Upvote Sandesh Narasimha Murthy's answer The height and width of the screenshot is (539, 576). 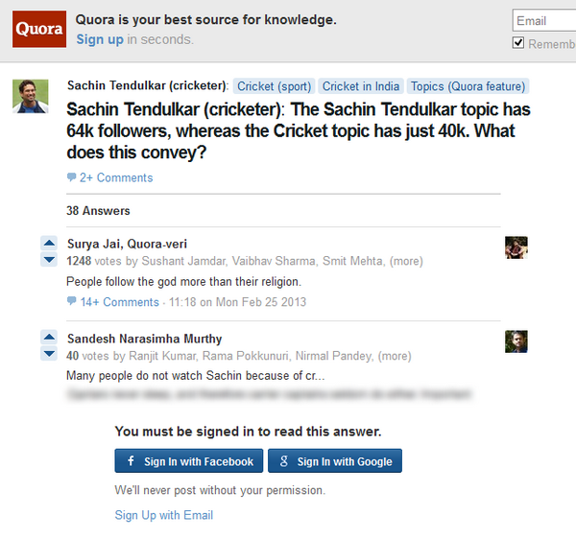pyautogui.click(x=49, y=338)
